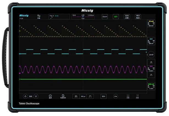Select the cyan 2 V channel tab
Viewport: 169px width, 116px height.
(151, 41)
